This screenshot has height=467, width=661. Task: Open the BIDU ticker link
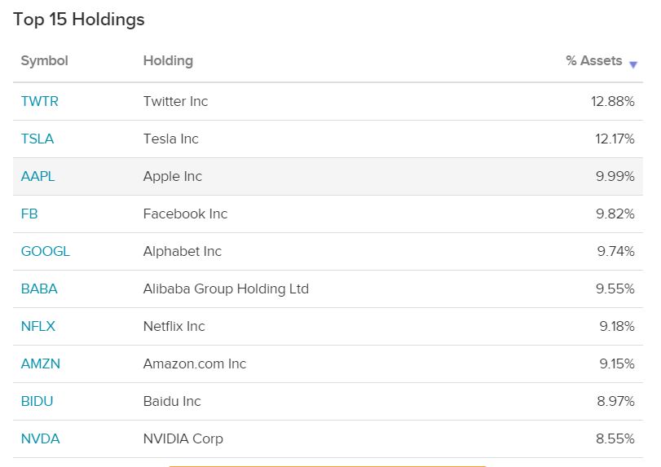click(x=37, y=401)
